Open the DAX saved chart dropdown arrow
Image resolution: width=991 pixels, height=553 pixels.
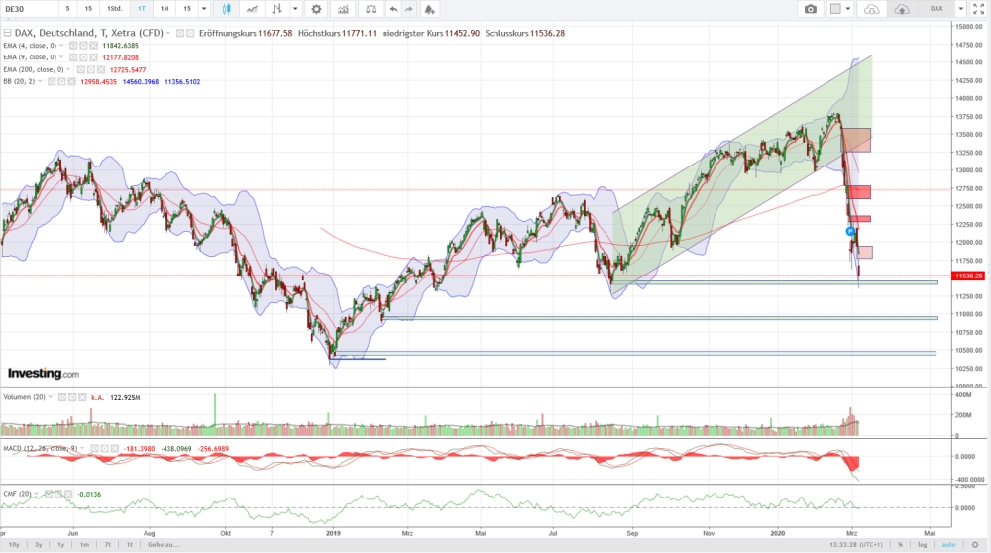[x=960, y=9]
